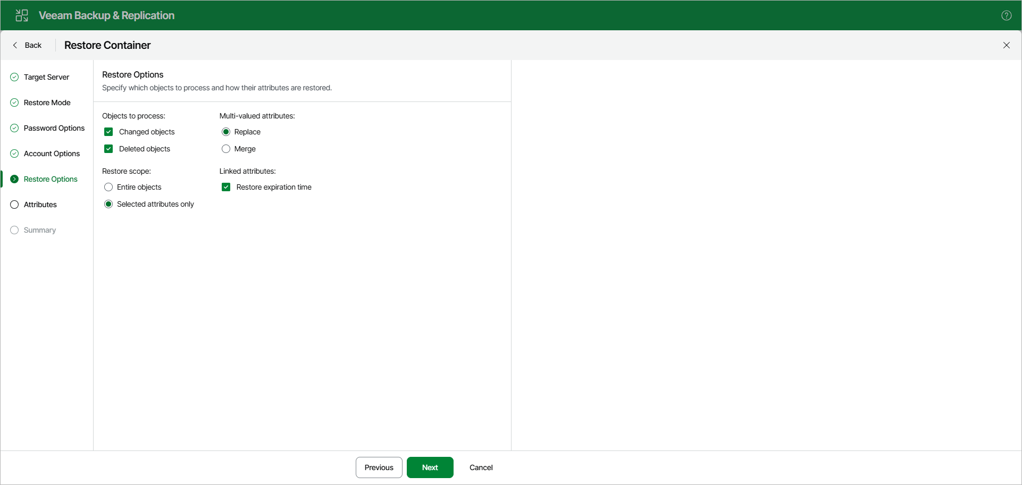
Task: Click the Next button
Action: pyautogui.click(x=430, y=467)
